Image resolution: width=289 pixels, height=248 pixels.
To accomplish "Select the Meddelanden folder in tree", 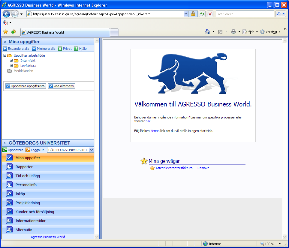I will click(23, 71).
